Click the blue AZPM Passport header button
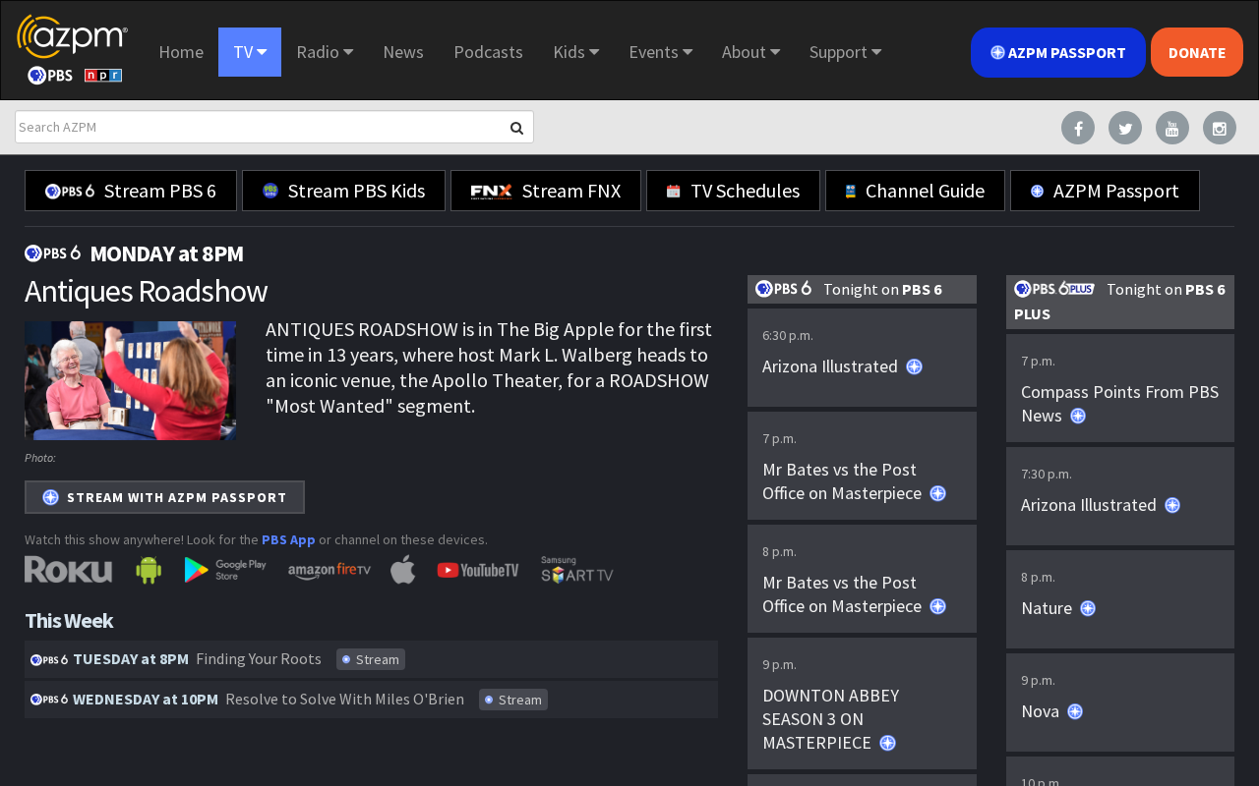Image resolution: width=1259 pixels, height=786 pixels. pyautogui.click(x=1058, y=52)
